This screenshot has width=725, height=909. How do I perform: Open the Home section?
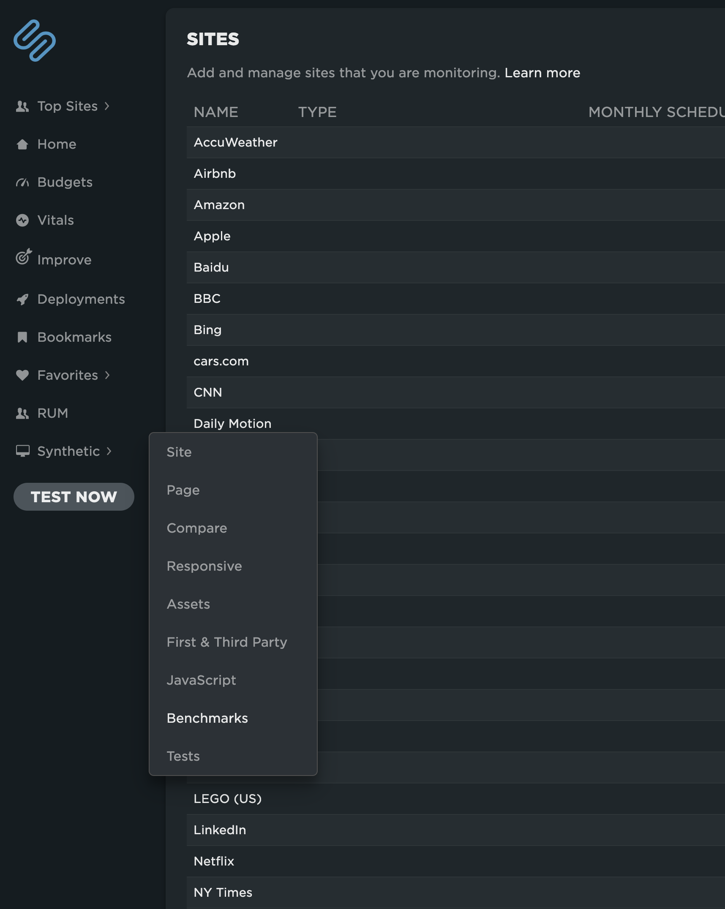[x=57, y=144]
